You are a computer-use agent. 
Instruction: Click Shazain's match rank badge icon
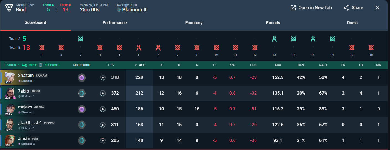[82, 77]
